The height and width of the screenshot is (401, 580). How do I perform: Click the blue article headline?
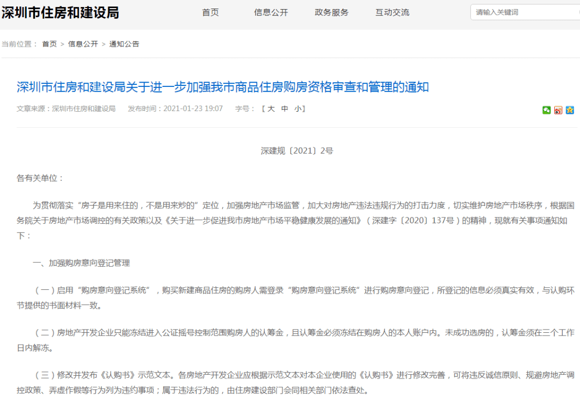coord(223,87)
